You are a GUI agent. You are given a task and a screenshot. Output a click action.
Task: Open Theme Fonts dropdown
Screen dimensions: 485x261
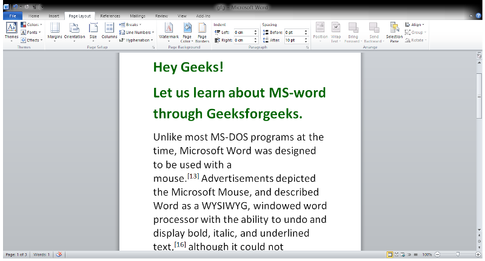point(31,32)
